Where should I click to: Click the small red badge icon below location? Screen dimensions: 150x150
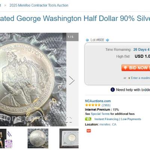pos(89,131)
